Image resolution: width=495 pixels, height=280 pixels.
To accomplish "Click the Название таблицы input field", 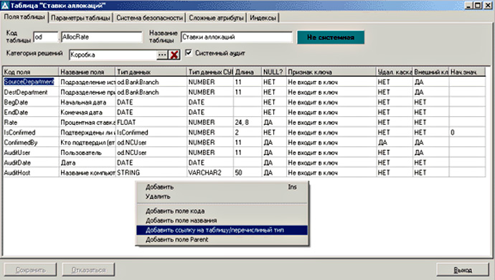I will [x=237, y=37].
